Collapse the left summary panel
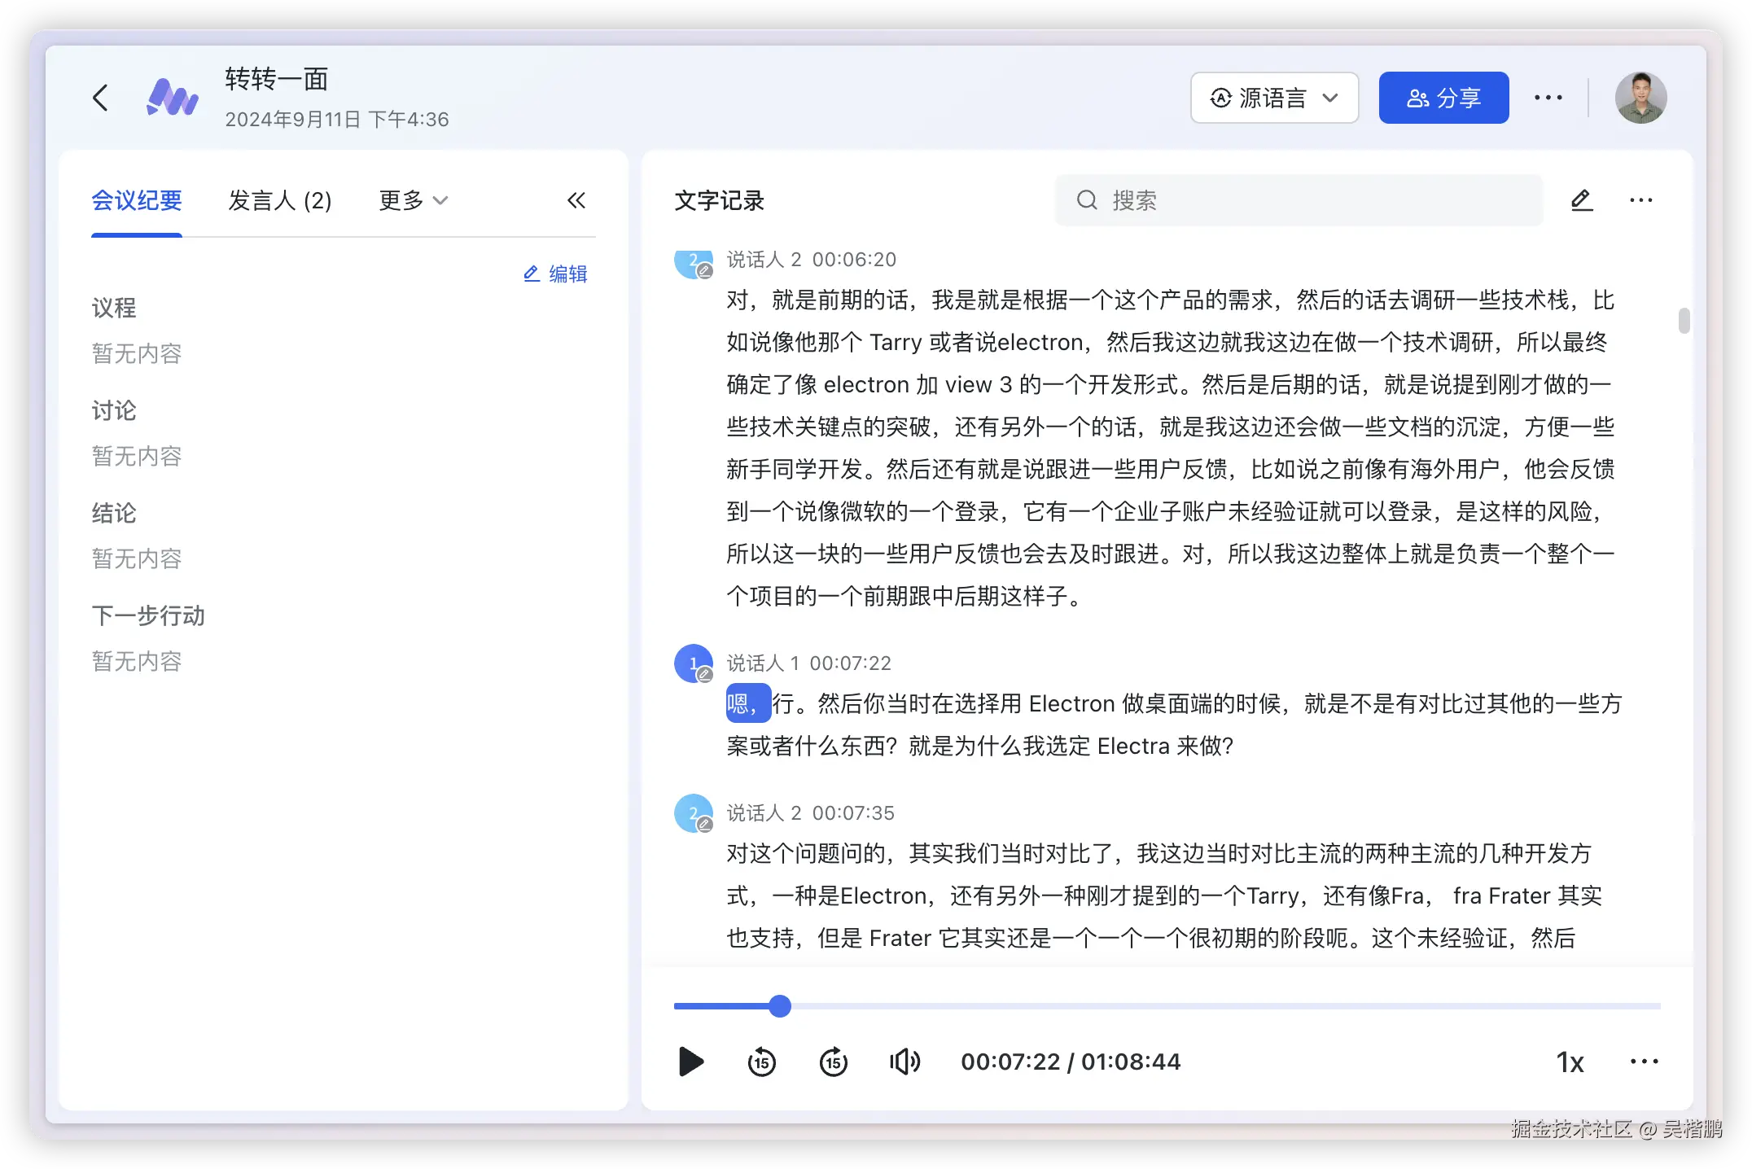The height and width of the screenshot is (1169, 1752). 576,200
